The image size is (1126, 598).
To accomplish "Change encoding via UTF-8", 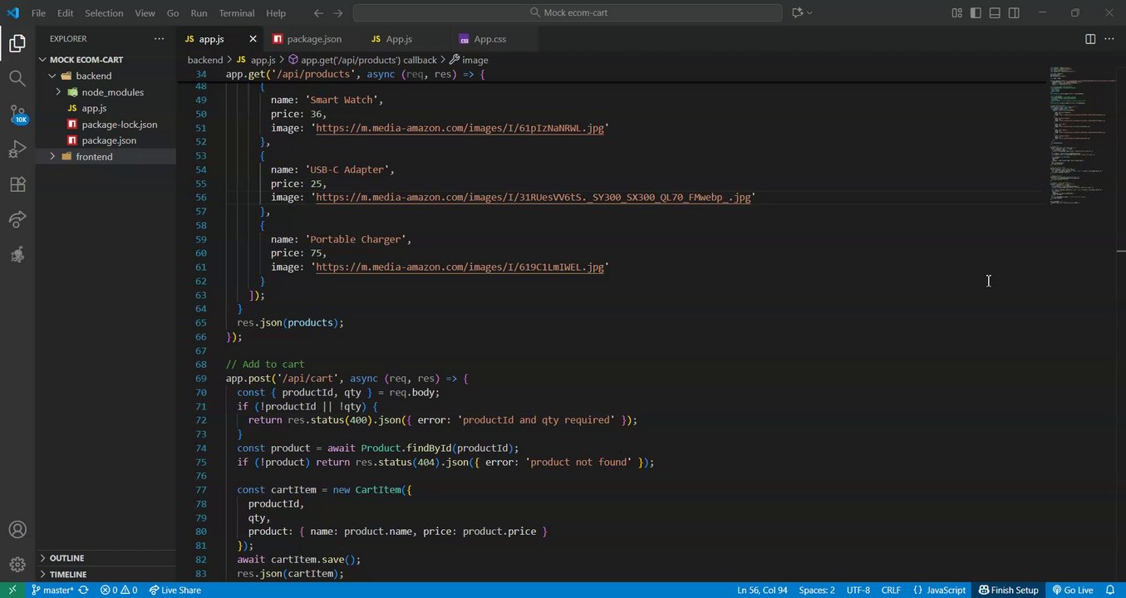I will pyautogui.click(x=858, y=591).
